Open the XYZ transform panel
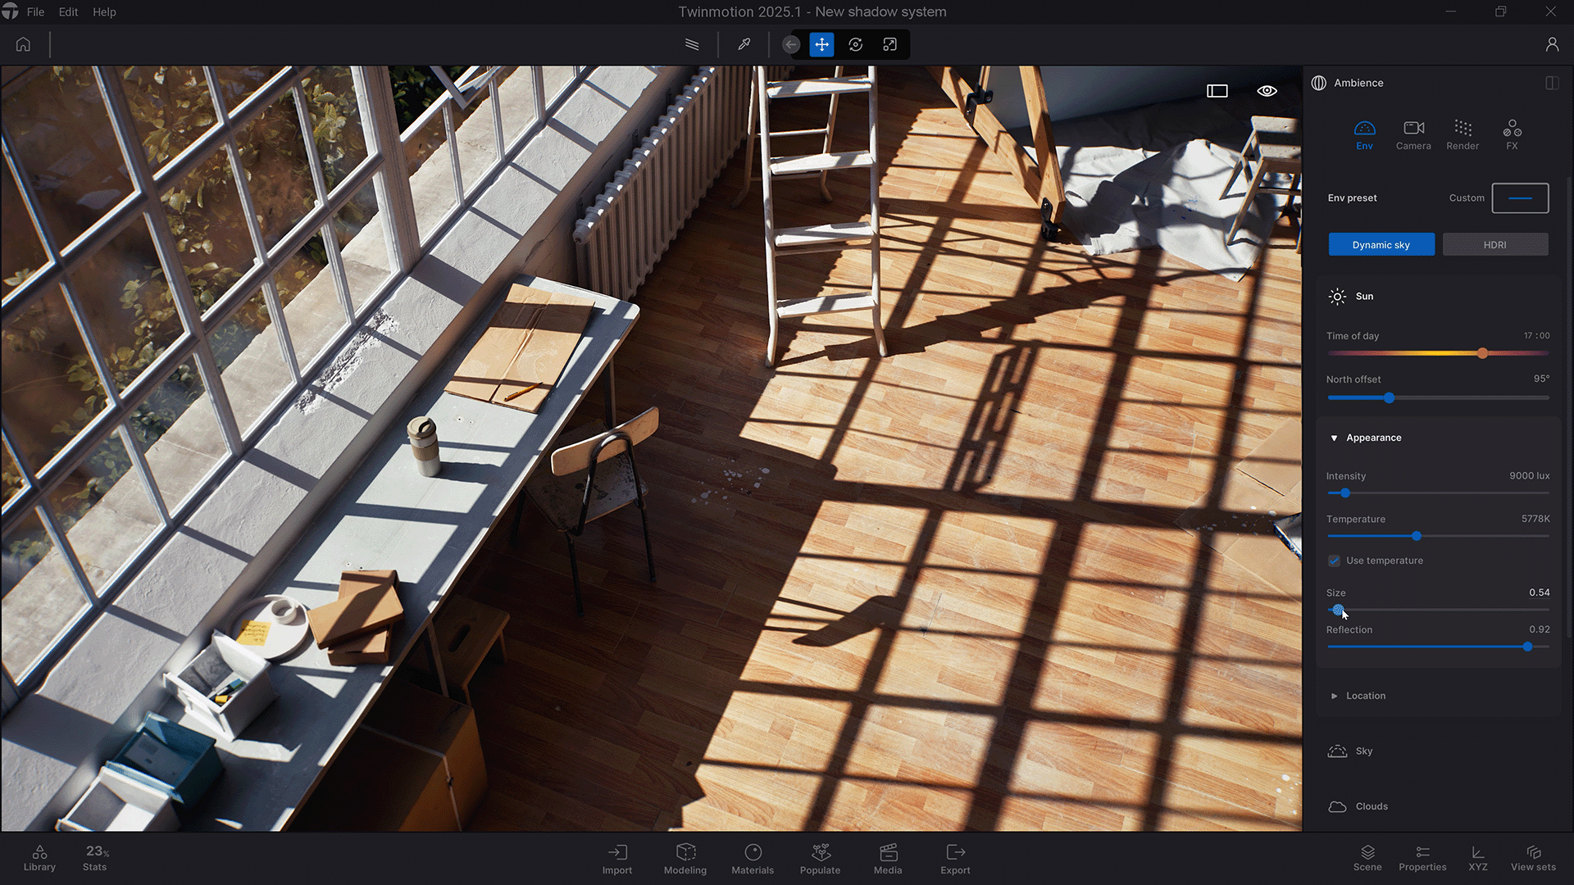1574x885 pixels. [x=1478, y=858]
